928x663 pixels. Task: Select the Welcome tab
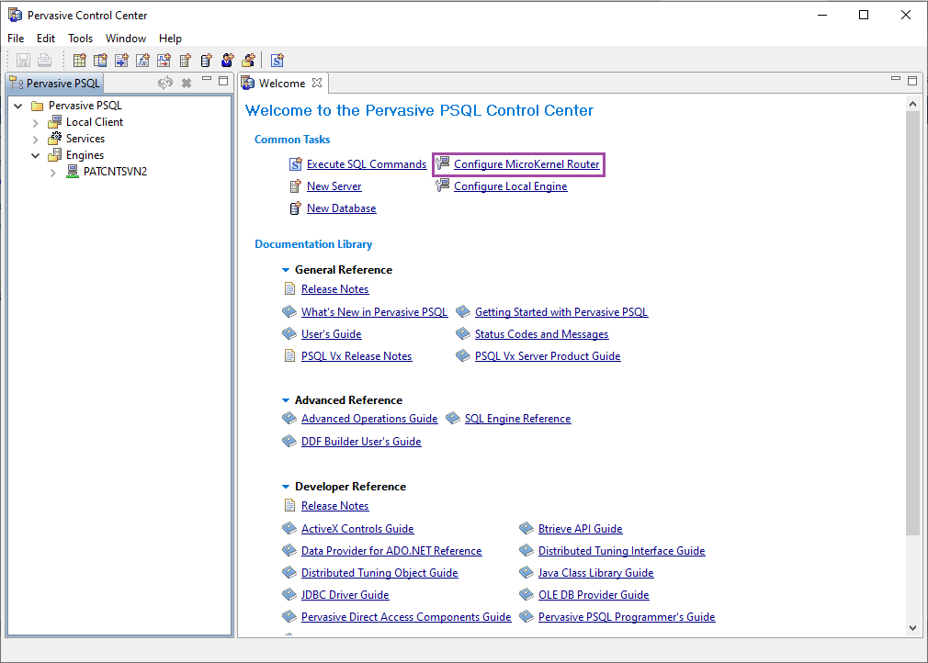pyautogui.click(x=282, y=84)
